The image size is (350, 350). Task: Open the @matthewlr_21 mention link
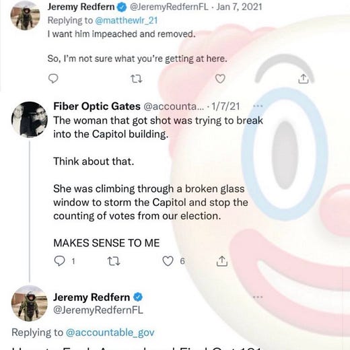pyautogui.click(x=127, y=21)
